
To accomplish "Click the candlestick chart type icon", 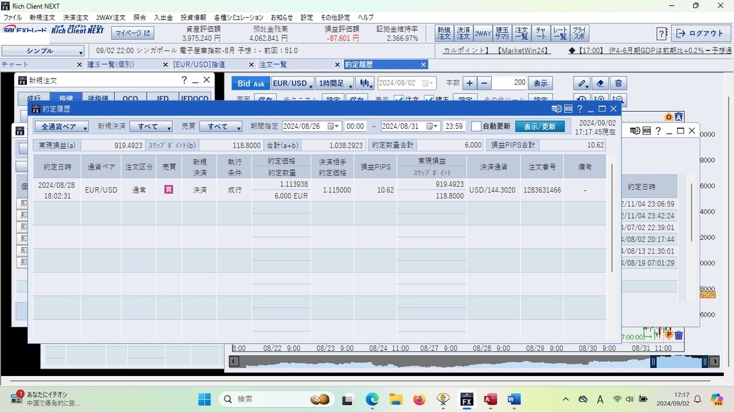I will 365,84.
